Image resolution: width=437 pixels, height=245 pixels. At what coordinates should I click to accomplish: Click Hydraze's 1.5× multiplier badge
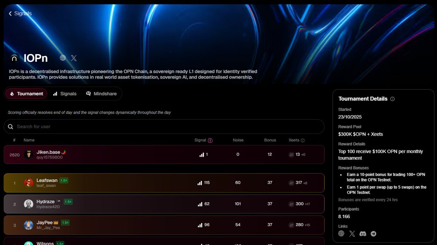point(68,201)
